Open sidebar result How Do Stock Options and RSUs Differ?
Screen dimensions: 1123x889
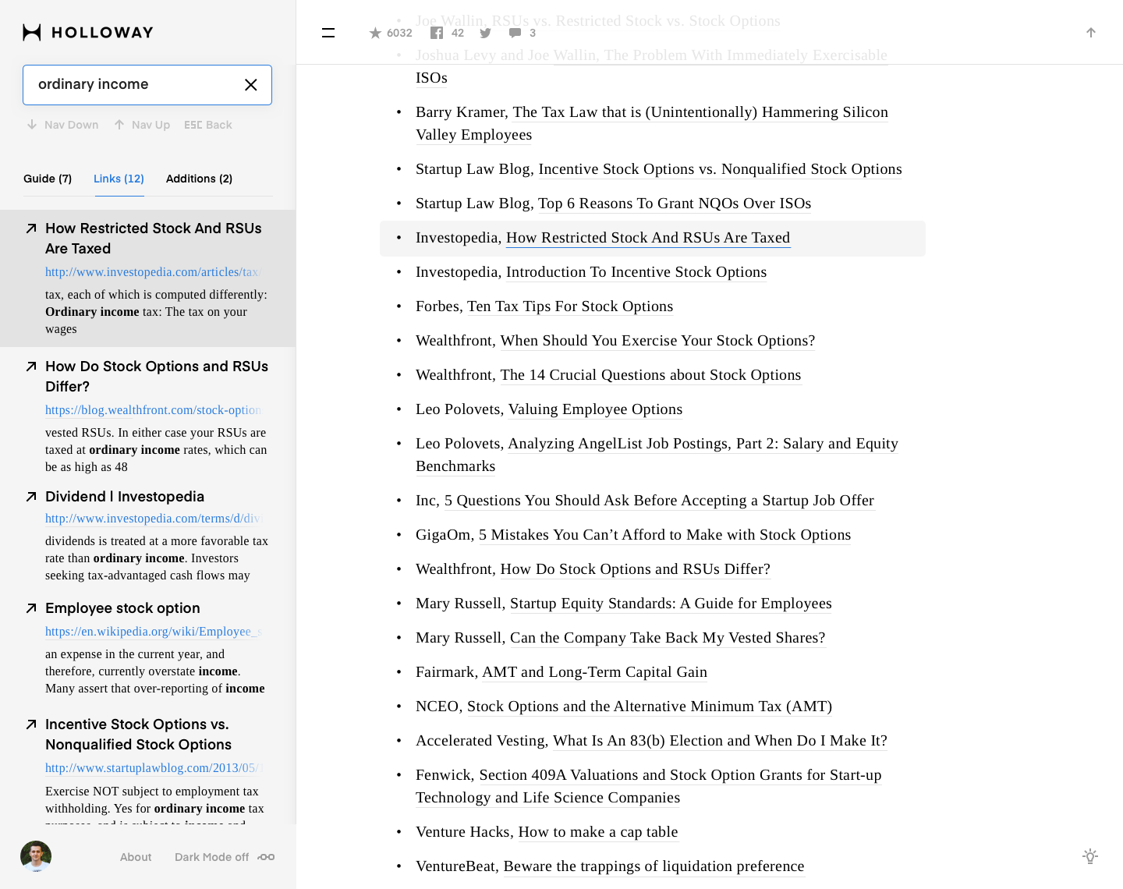coord(157,377)
